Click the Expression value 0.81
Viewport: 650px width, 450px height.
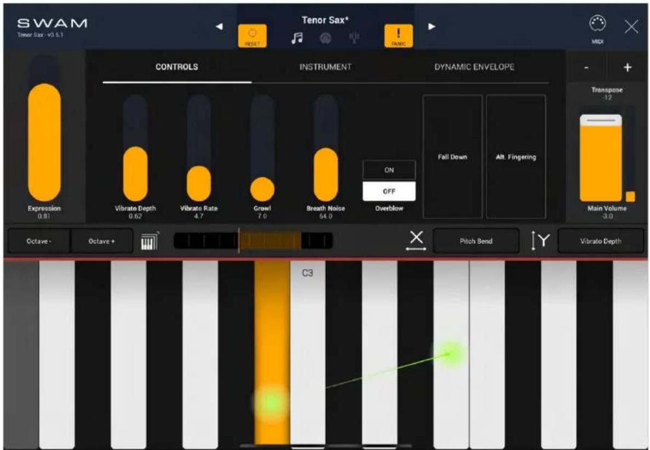pyautogui.click(x=44, y=216)
